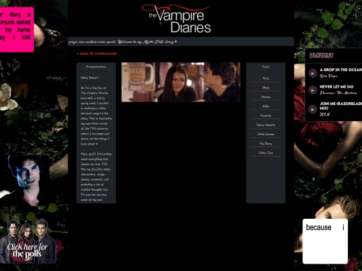Open the My Diary tab
362x271 pixels.
coord(265,143)
